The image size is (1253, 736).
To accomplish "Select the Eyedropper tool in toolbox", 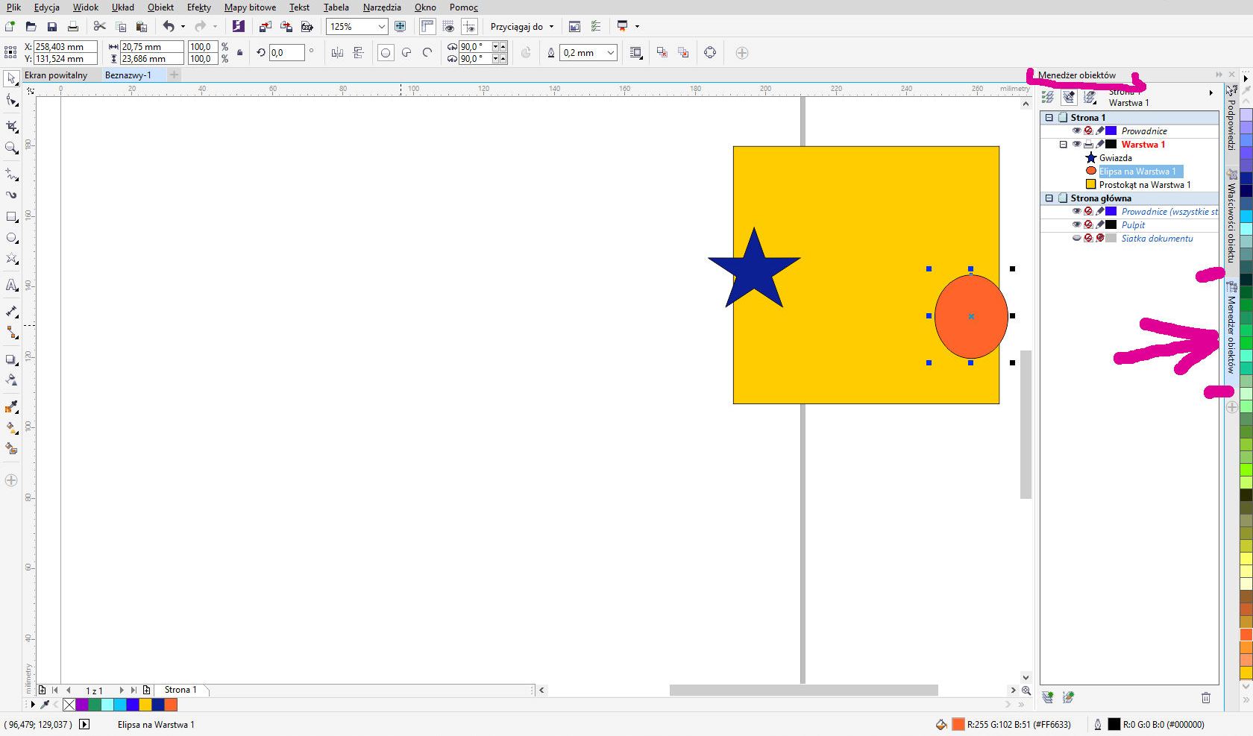I will tap(11, 407).
